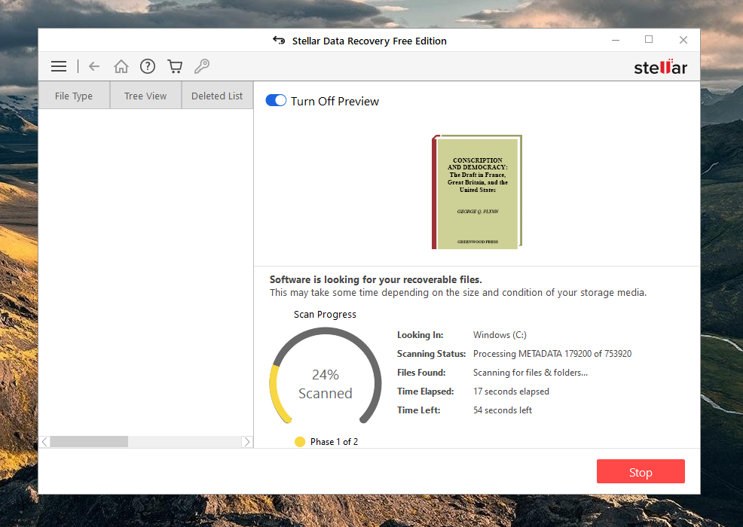
Task: Click the Stellar logo
Action: pos(661,67)
